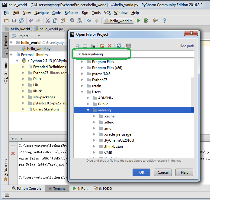This screenshot has height=207, width=228.
Task: Click the Replace icon in toolbar
Action: click(x=79, y=21)
